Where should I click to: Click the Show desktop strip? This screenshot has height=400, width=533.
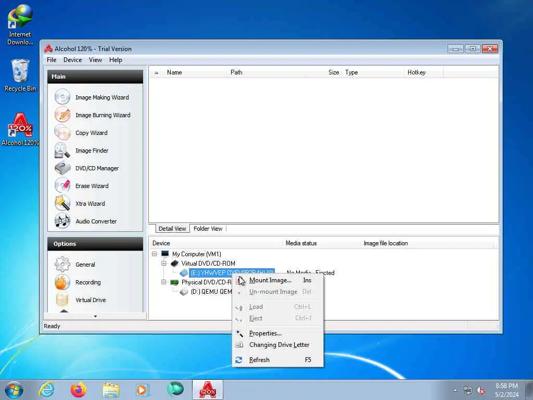(x=529, y=390)
